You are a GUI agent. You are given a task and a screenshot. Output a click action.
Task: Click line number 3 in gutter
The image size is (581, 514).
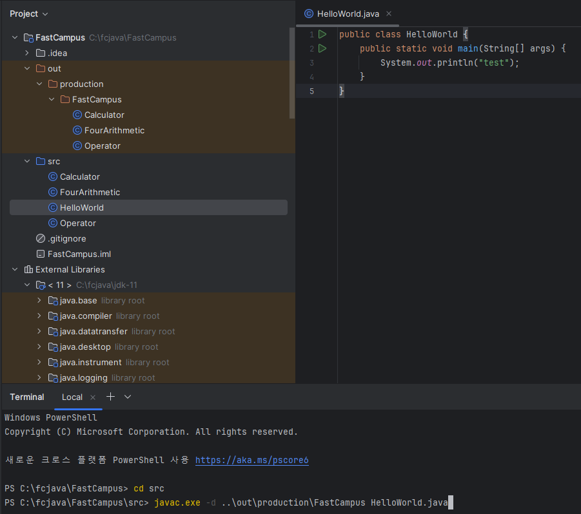coord(311,63)
